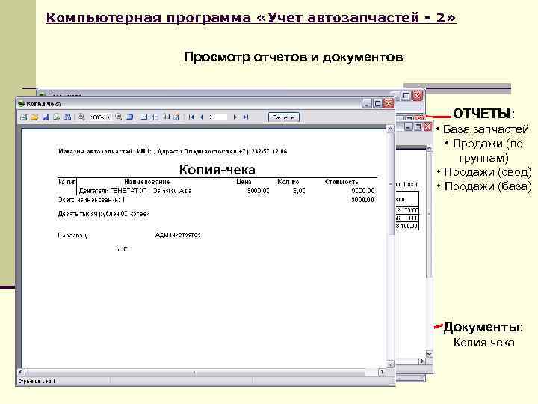Click the 'Продажи (по группам)' bullet text
This screenshot has height=404, width=538.
point(486,150)
